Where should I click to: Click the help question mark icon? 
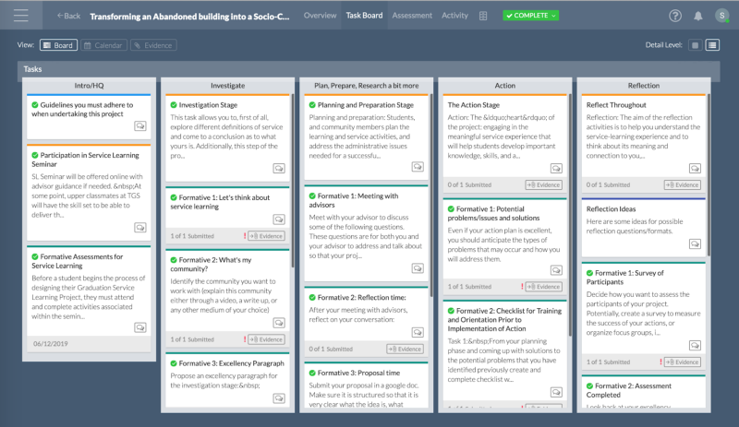675,16
